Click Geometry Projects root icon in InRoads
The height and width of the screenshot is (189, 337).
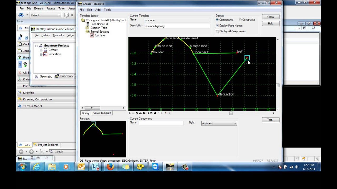tap(41, 46)
